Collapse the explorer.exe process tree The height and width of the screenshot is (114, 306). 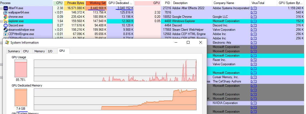coord(2,21)
